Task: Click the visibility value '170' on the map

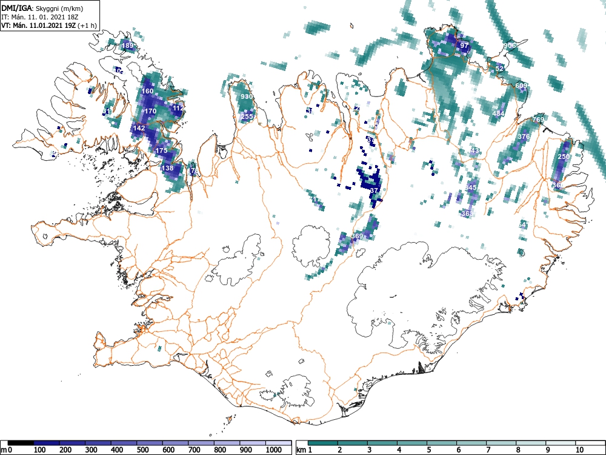Action: 150,111
